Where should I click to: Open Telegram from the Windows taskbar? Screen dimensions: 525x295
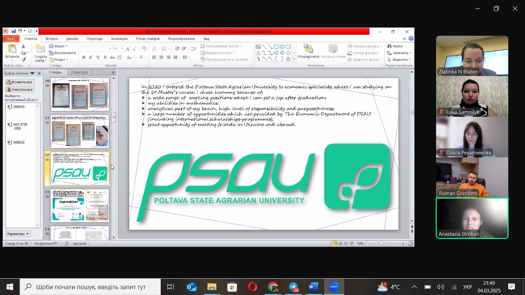click(294, 287)
